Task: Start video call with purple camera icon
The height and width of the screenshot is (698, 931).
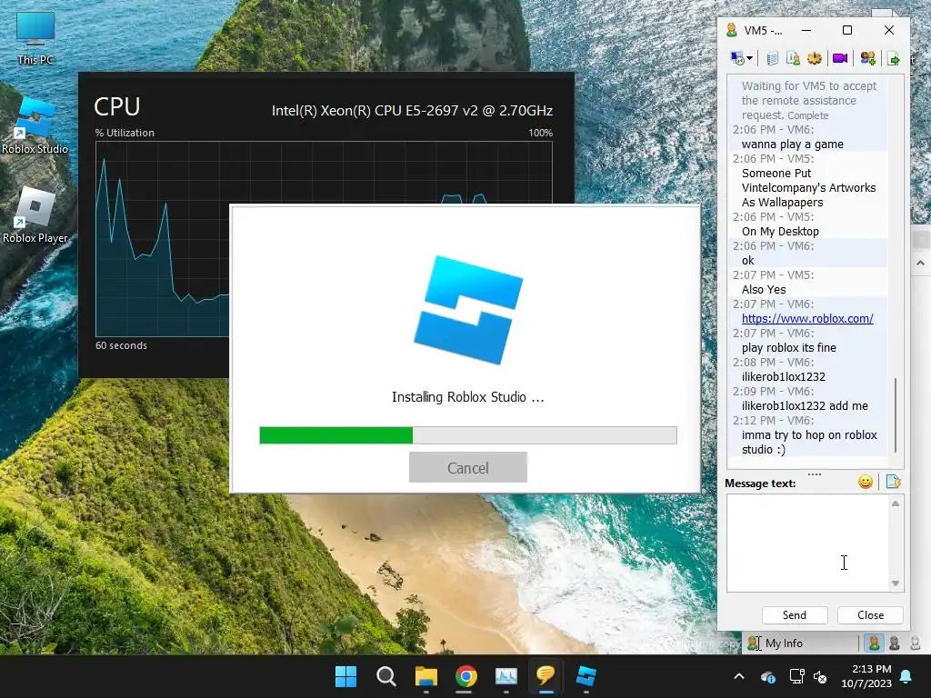Action: [x=839, y=58]
